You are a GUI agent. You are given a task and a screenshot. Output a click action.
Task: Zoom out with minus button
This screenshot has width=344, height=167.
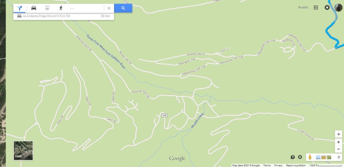pos(339,149)
